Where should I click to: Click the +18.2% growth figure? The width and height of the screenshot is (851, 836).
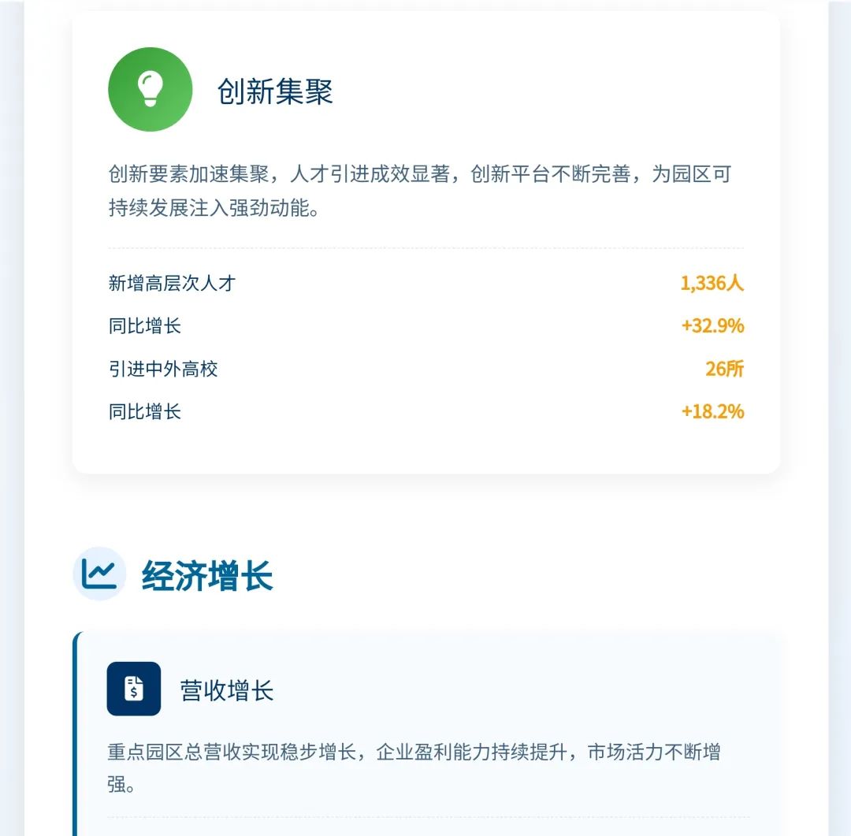pos(712,411)
